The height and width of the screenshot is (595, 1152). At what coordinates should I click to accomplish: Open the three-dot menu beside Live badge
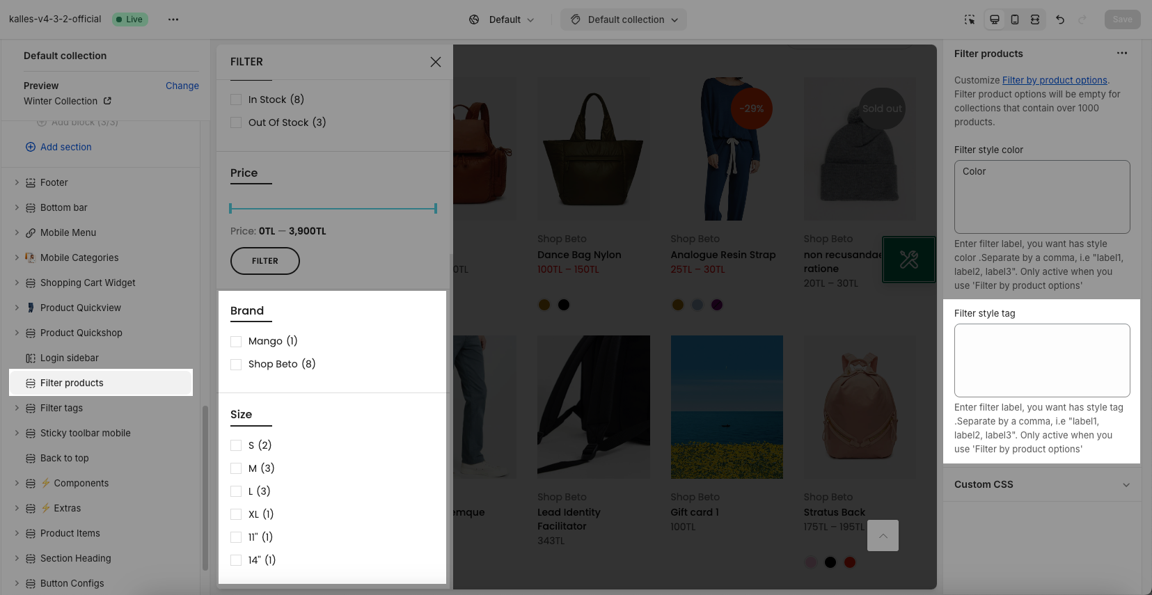coord(173,19)
